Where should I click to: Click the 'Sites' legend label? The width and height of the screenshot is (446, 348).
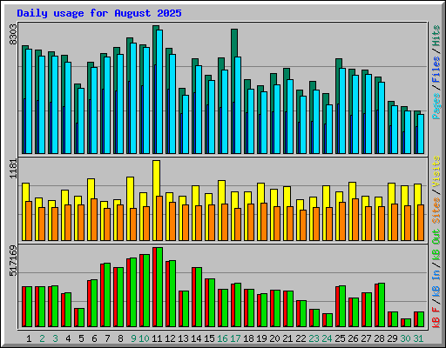[436, 211]
